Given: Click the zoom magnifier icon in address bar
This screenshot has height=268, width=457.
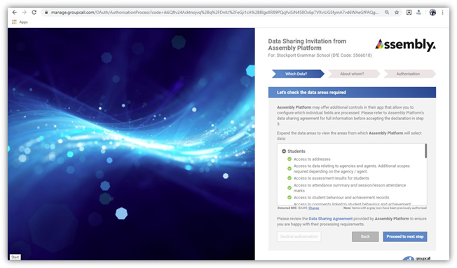Looking at the screenshot, I should (x=387, y=12).
